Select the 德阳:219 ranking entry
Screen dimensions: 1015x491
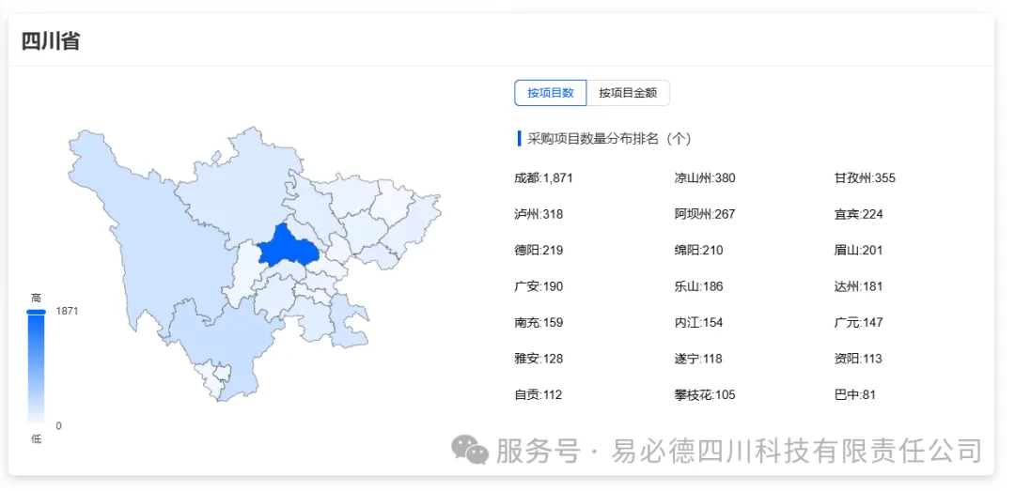click(539, 251)
